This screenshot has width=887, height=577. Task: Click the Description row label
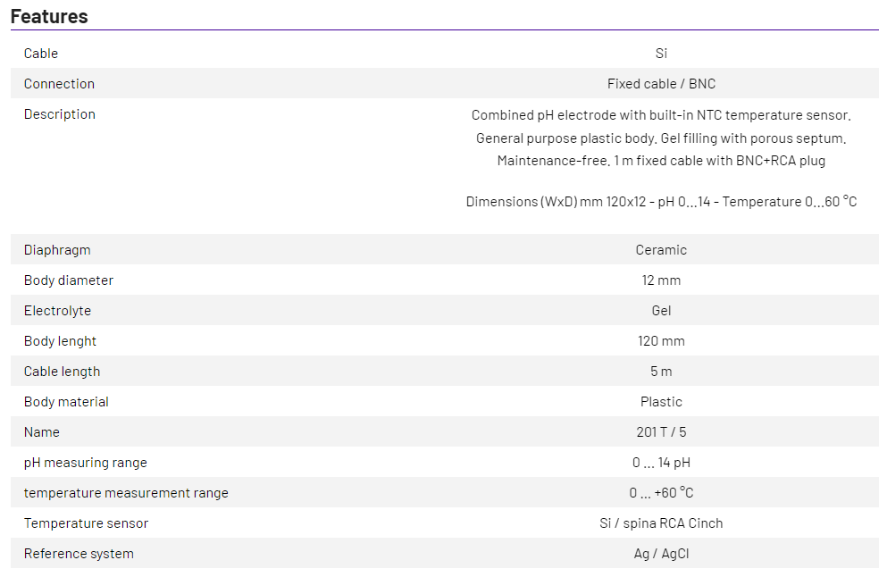tap(60, 114)
